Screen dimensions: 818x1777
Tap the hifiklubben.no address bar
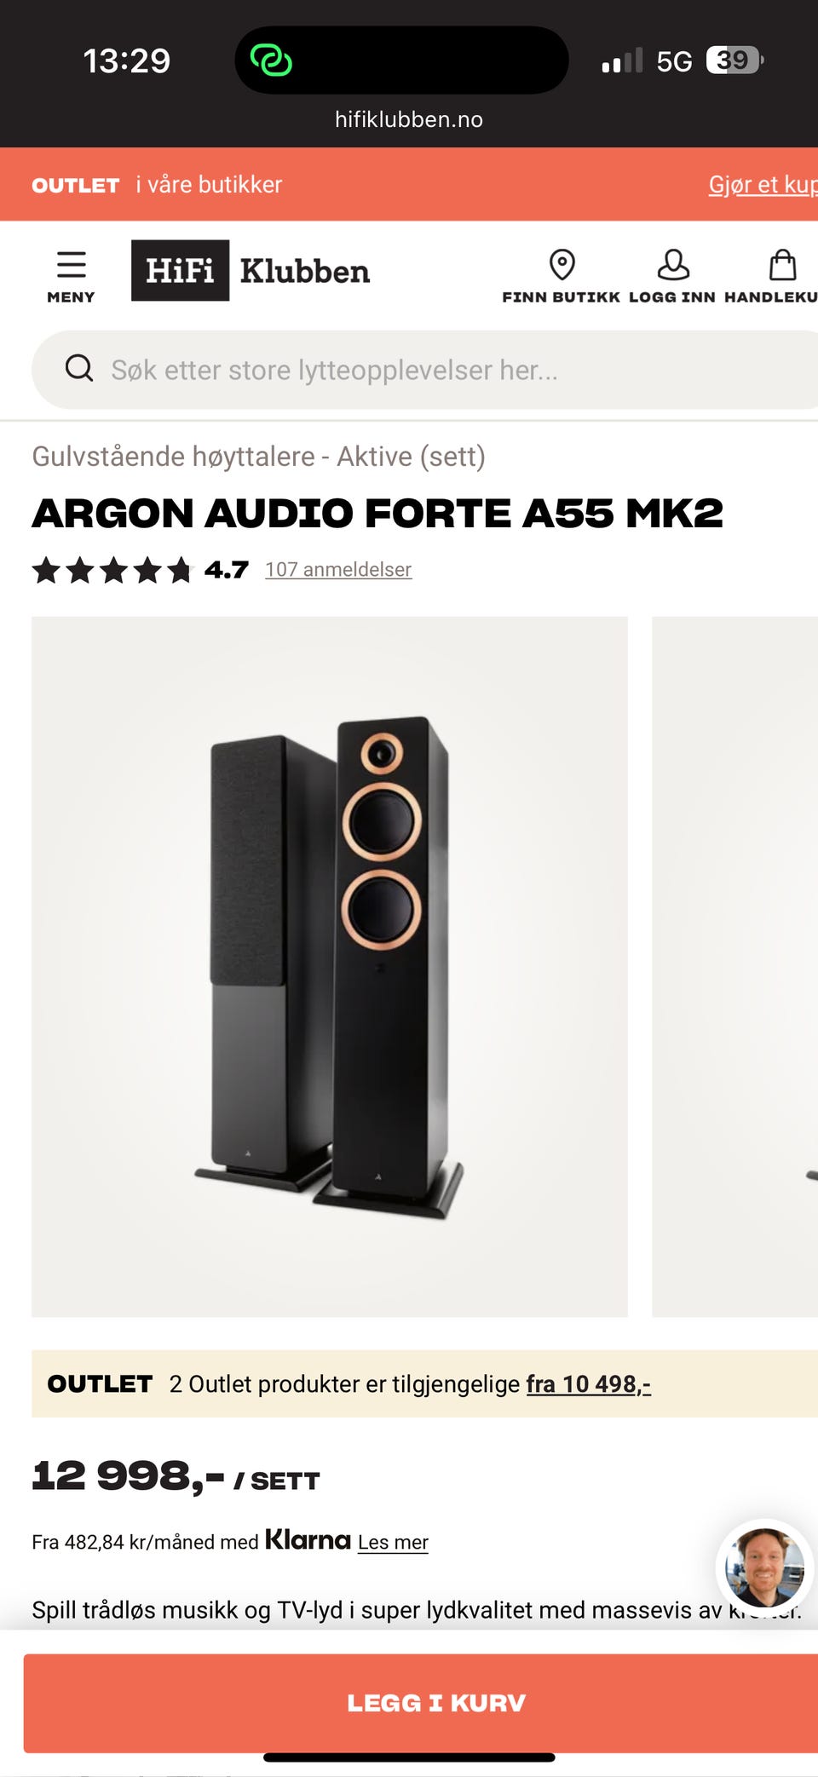coord(409,119)
